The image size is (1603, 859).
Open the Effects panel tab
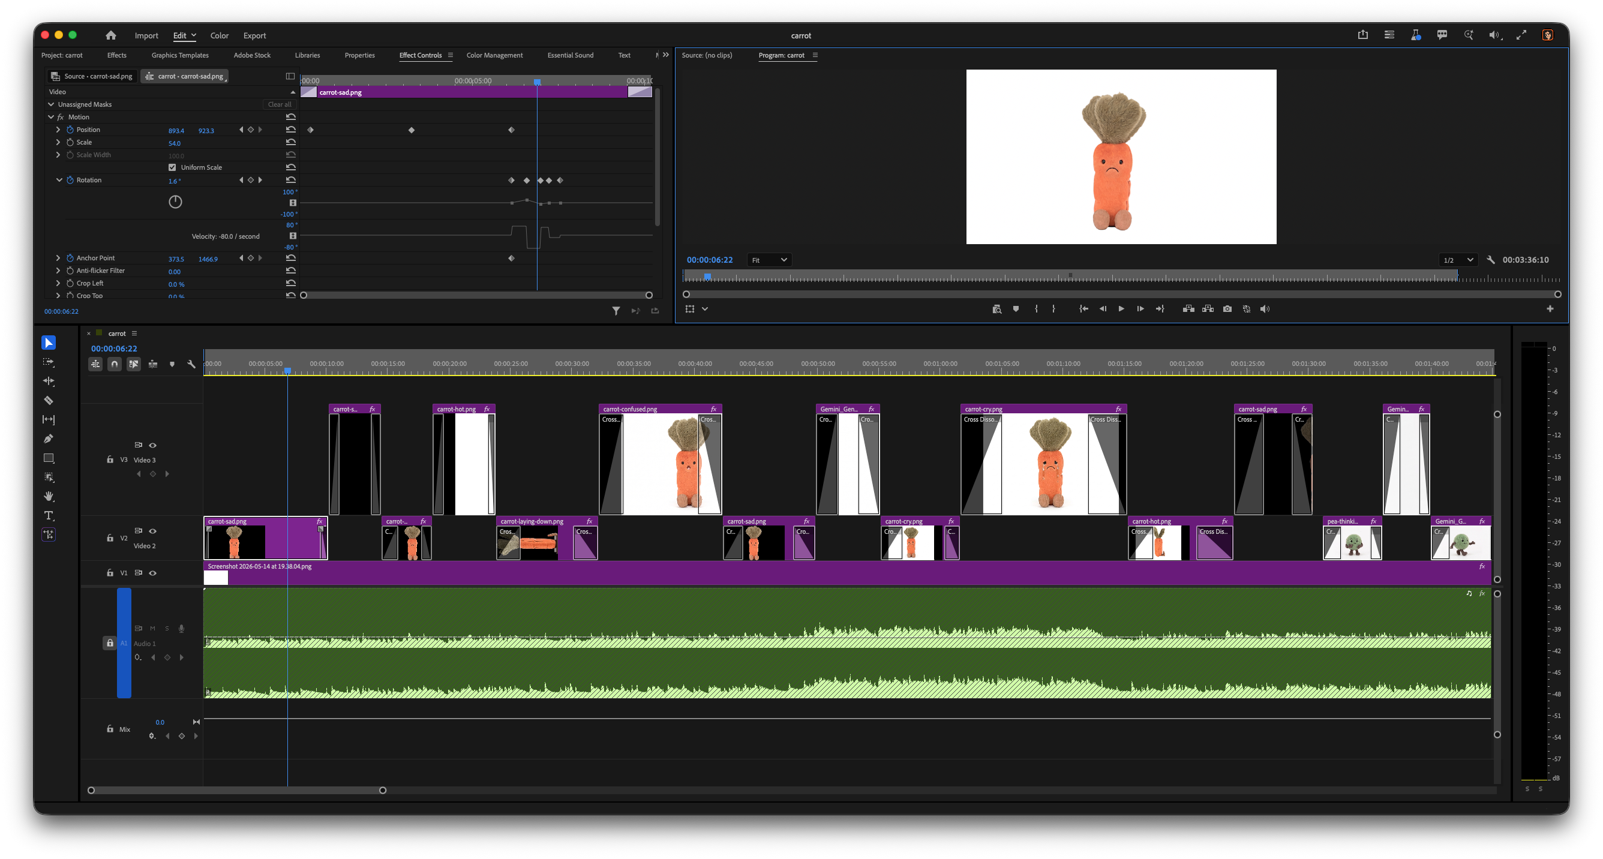coord(116,55)
